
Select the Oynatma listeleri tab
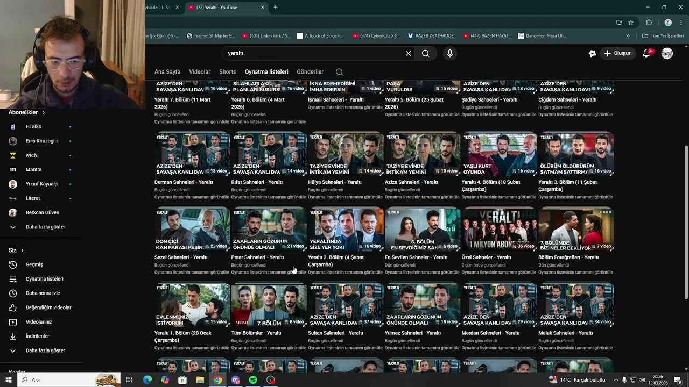coord(266,72)
